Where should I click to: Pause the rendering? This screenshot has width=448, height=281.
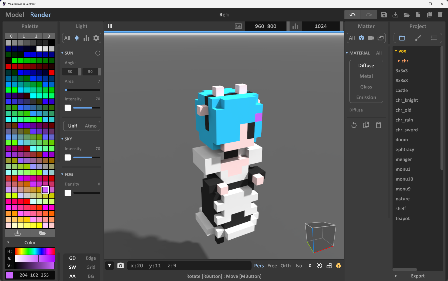(110, 26)
